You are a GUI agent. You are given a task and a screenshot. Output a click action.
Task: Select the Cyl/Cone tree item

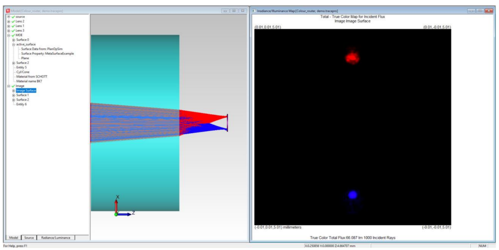pyautogui.click(x=23, y=72)
